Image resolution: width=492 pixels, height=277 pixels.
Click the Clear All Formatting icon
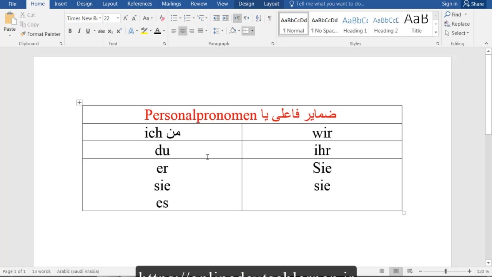(162, 18)
